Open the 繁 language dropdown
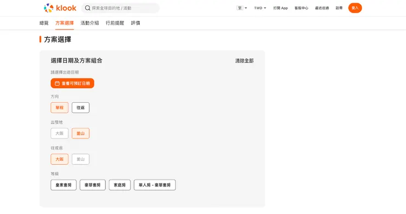 [x=241, y=8]
